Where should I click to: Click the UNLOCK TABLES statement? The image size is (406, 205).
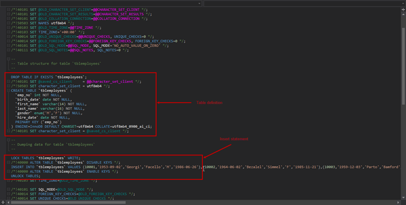click(25, 176)
